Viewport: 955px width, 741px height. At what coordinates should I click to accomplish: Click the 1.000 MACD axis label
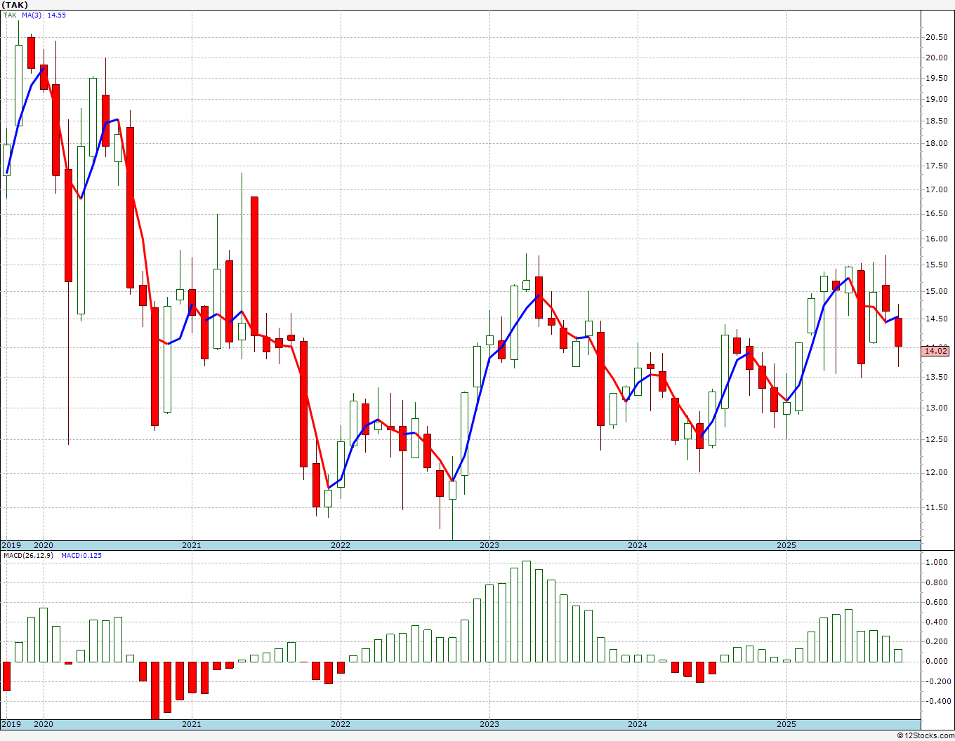click(x=935, y=563)
